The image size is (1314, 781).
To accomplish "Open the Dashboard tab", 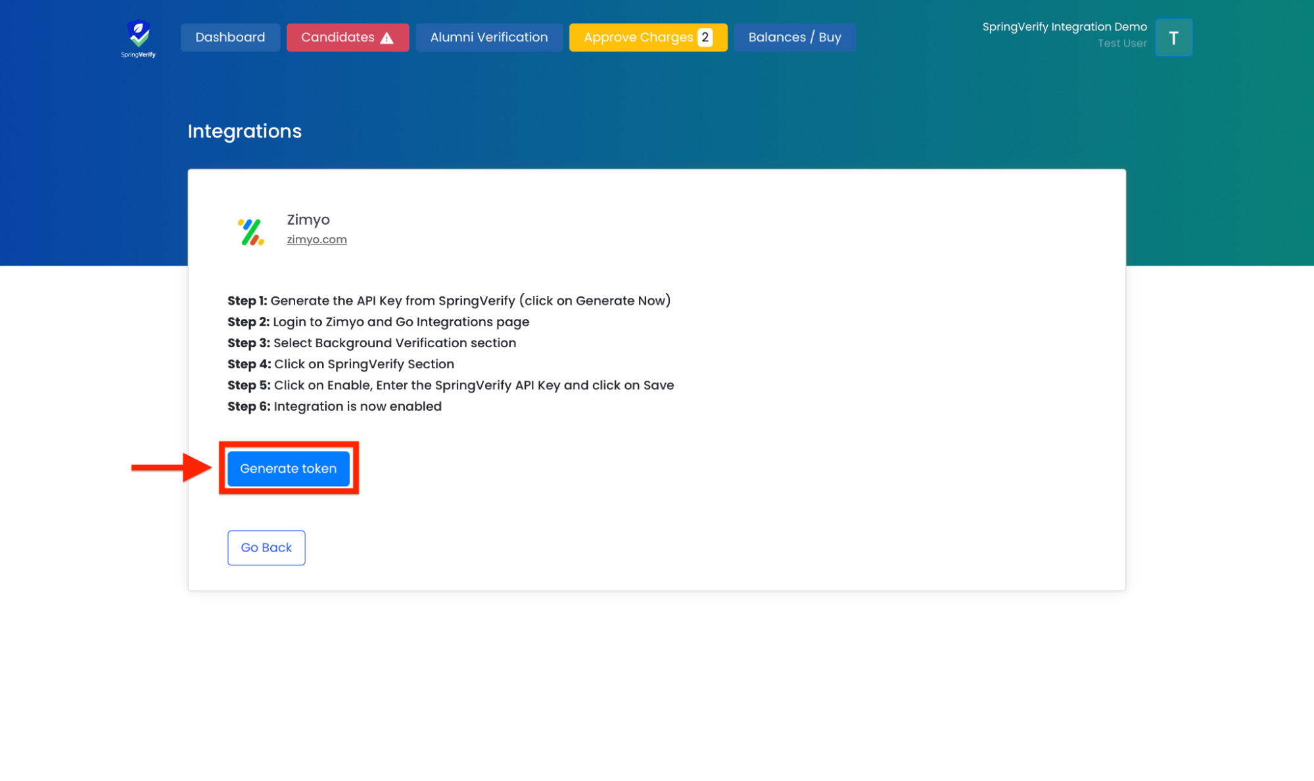I will pyautogui.click(x=230, y=37).
